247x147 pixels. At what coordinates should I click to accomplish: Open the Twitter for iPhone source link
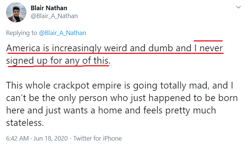(x=97, y=138)
